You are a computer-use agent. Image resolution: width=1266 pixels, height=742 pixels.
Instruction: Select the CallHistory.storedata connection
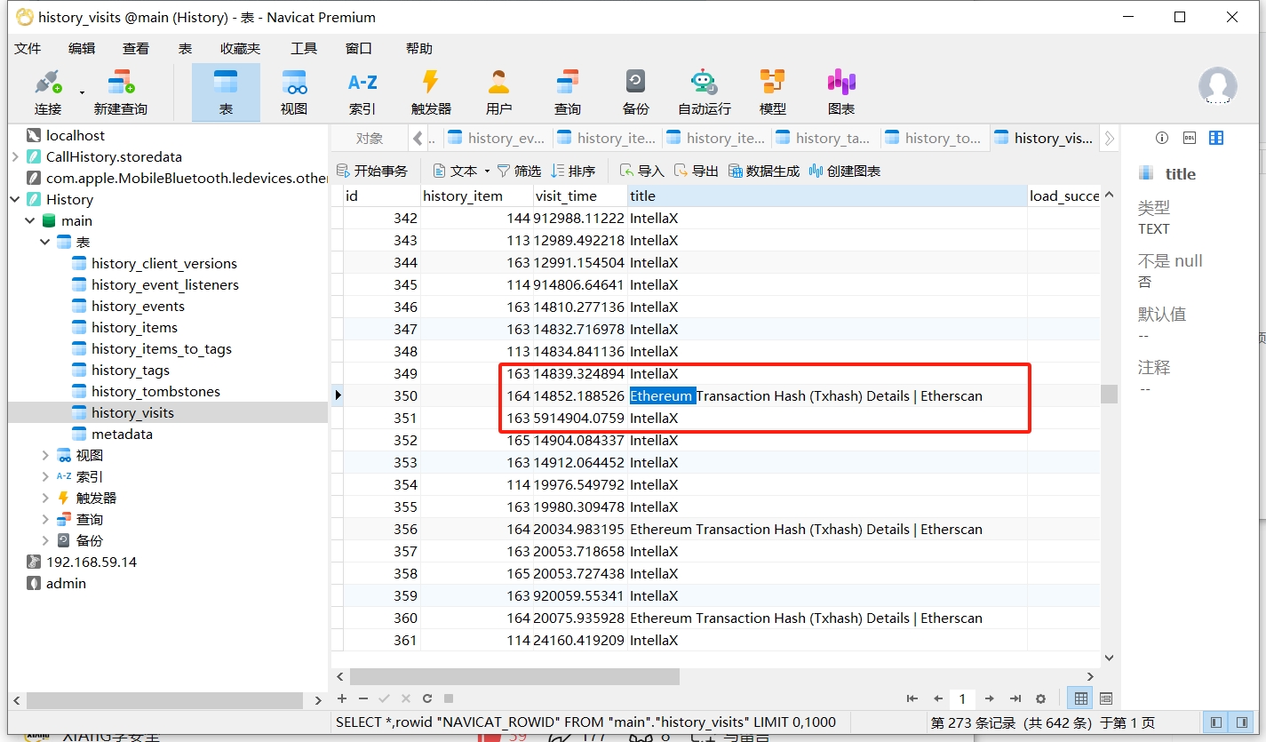click(x=114, y=156)
